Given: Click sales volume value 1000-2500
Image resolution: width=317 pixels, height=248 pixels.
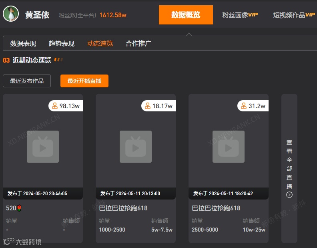Looking at the screenshot, I should (x=112, y=230).
